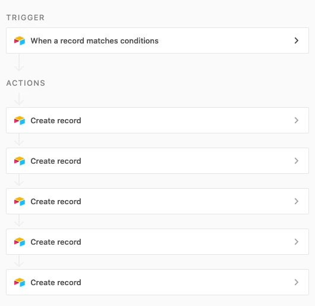315x306 pixels.
Task: Expand the trigger using its chevron arrow
Action: coord(297,40)
